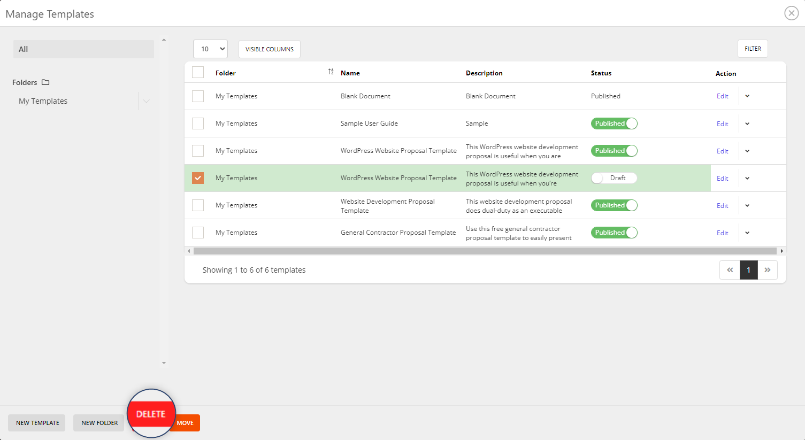The height and width of the screenshot is (440, 805).
Task: Open the VISIBLE COLUMNS panel
Action: 269,49
